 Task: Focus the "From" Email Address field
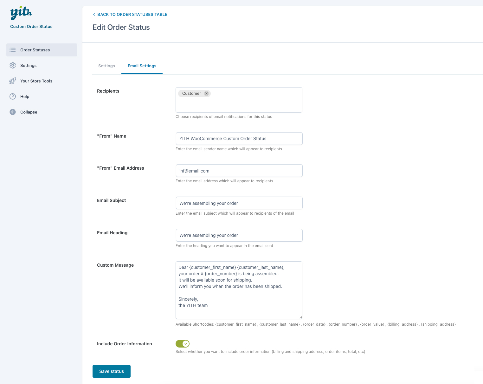[x=239, y=171]
